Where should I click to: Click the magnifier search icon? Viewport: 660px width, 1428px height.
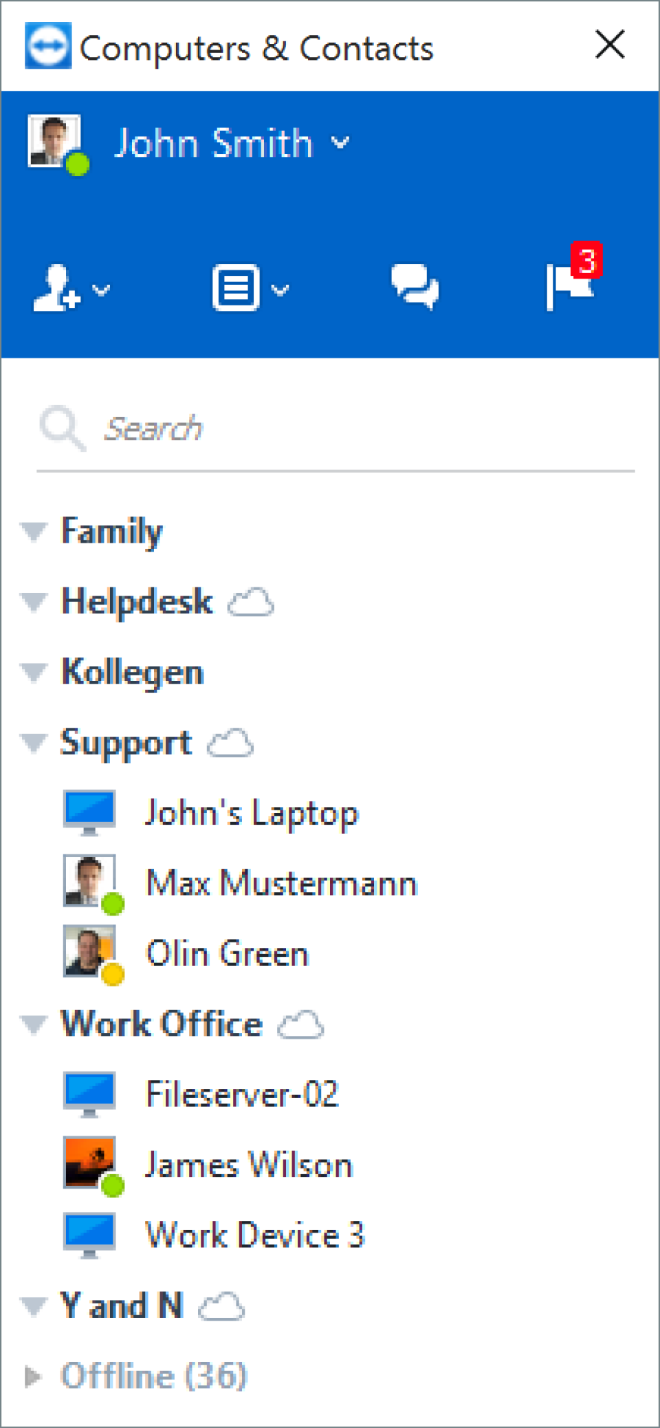coord(60,427)
